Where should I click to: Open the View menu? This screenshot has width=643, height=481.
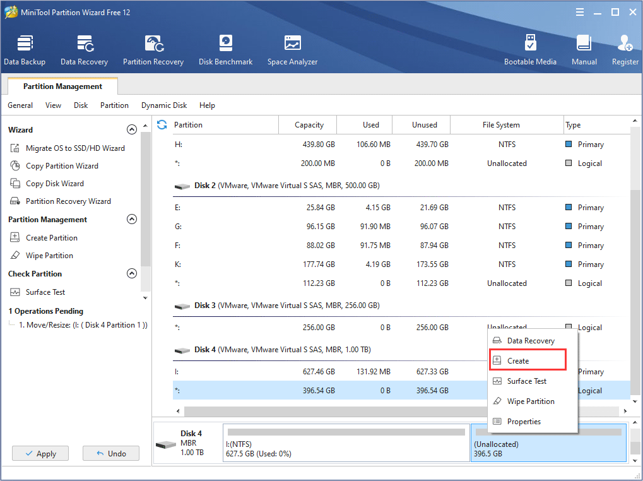[53, 105]
